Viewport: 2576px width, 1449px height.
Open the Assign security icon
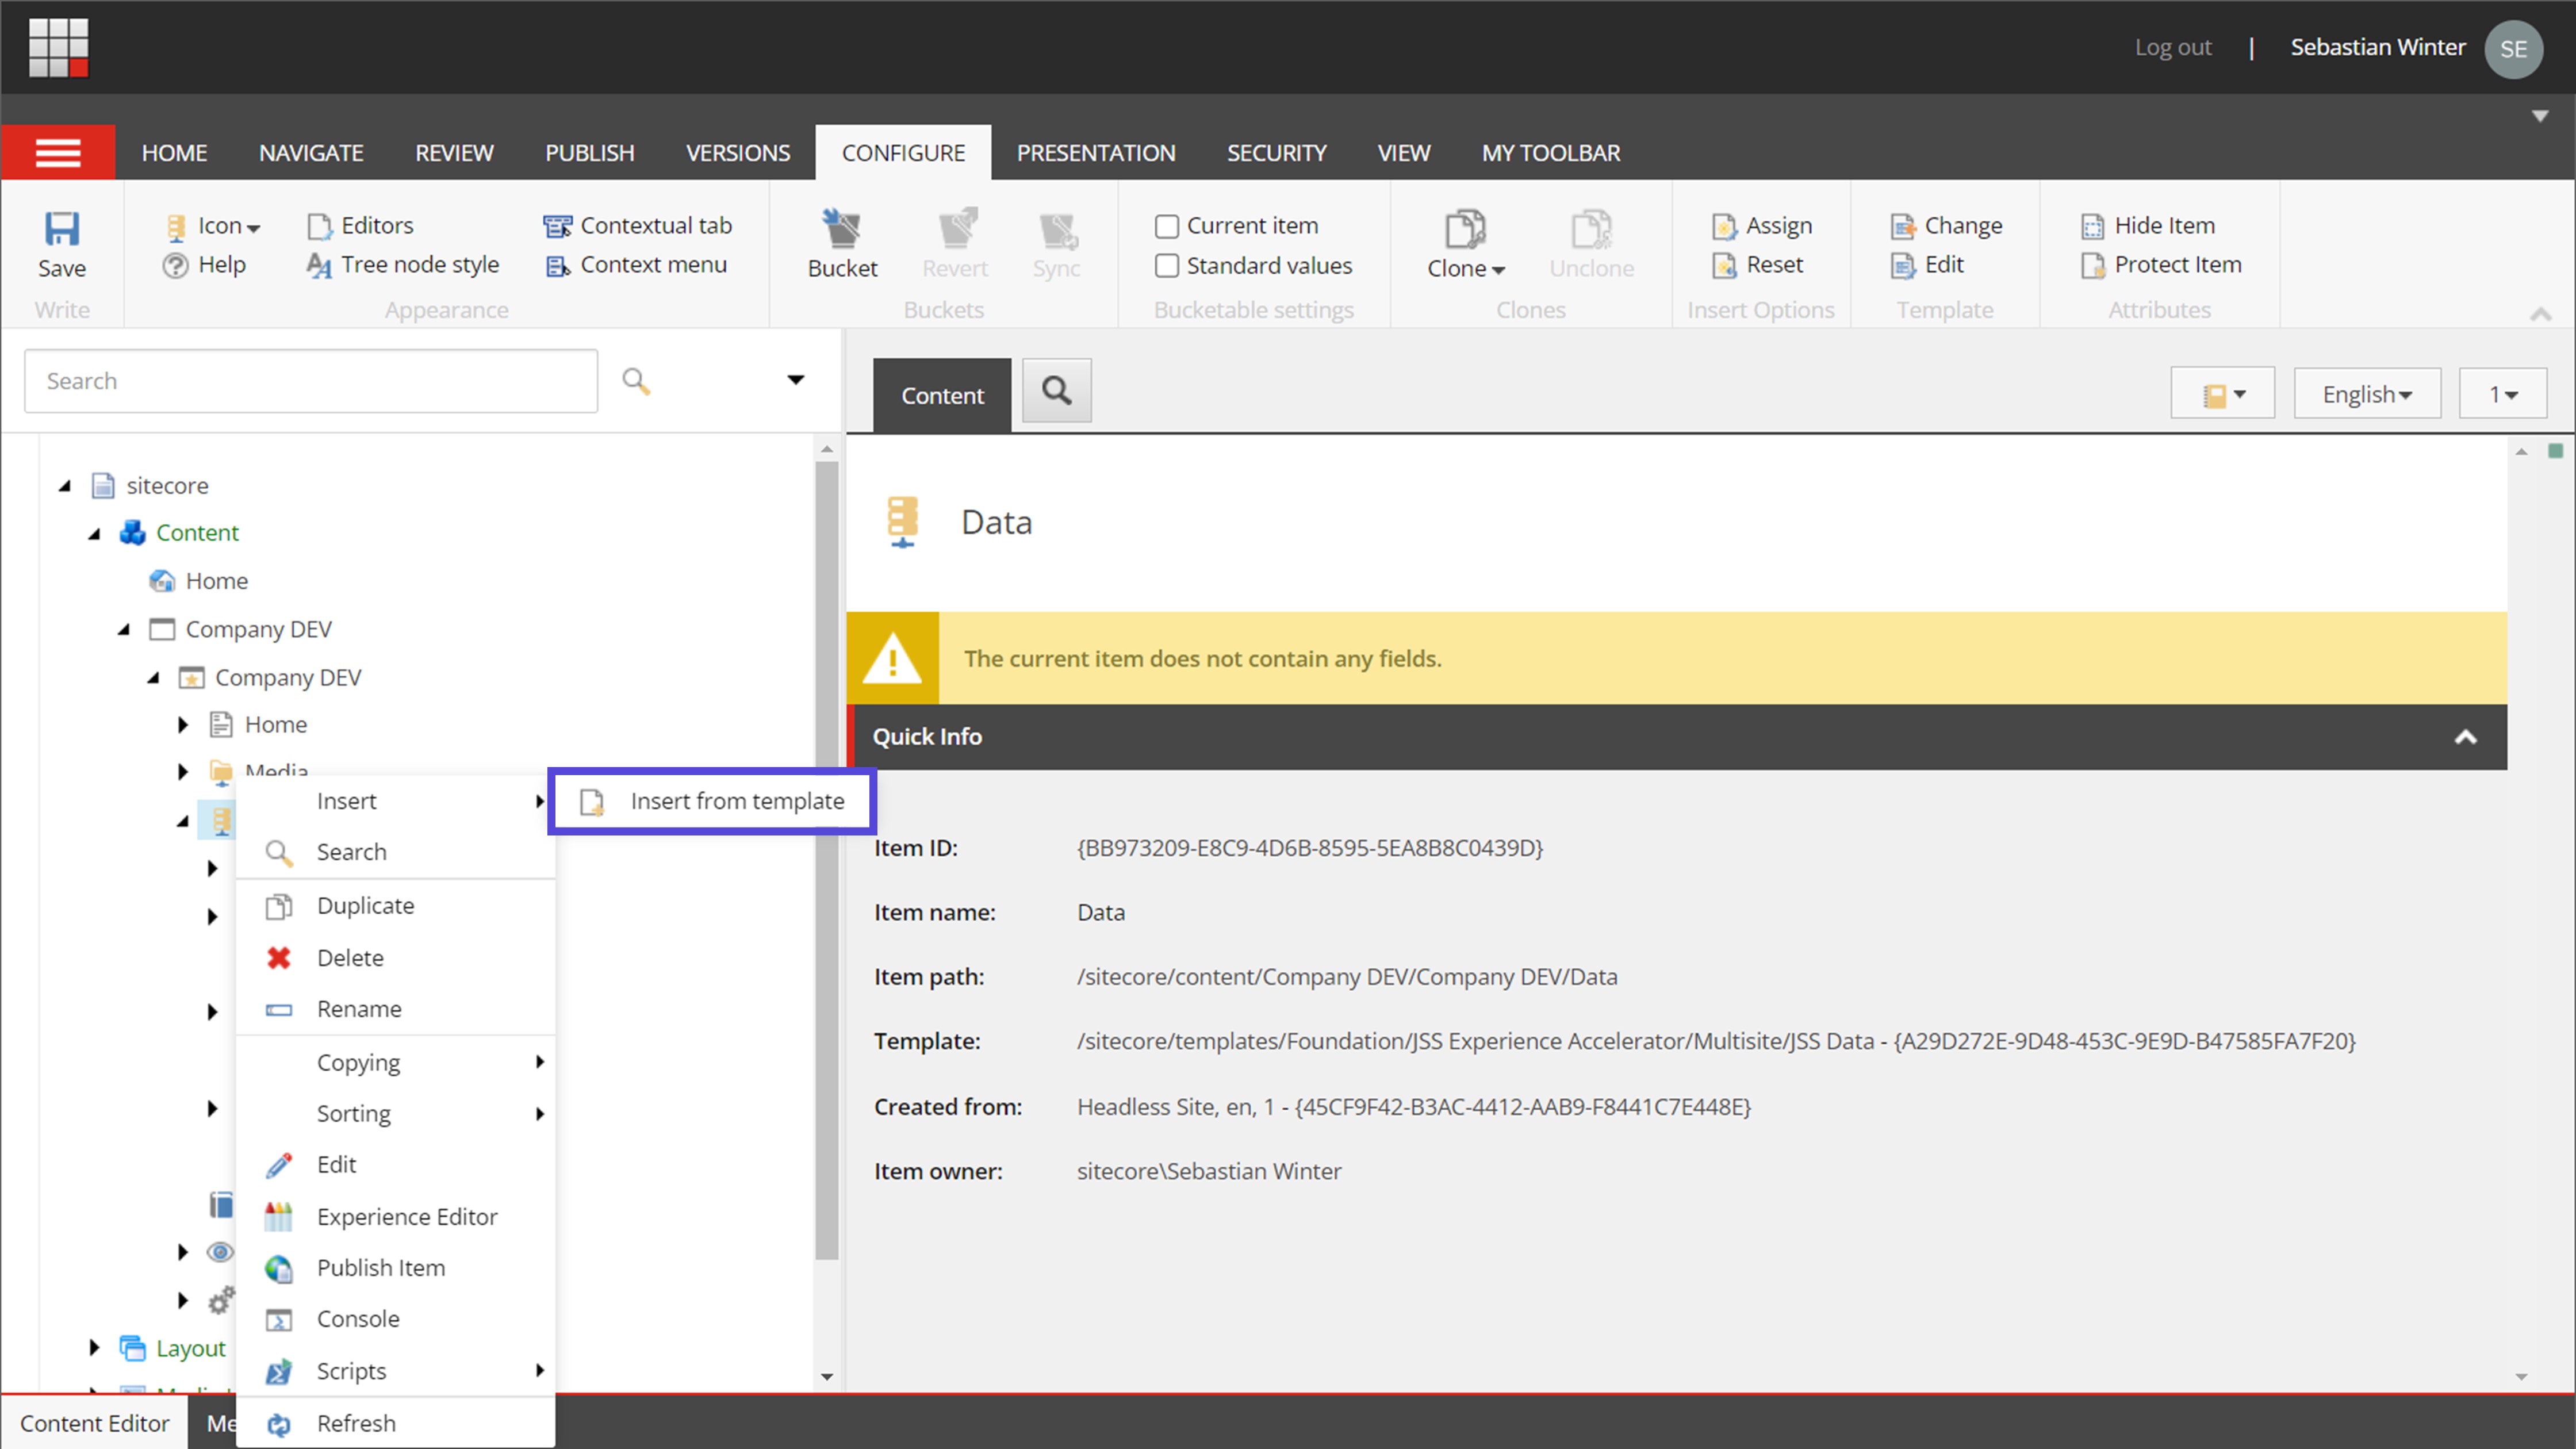(1725, 225)
